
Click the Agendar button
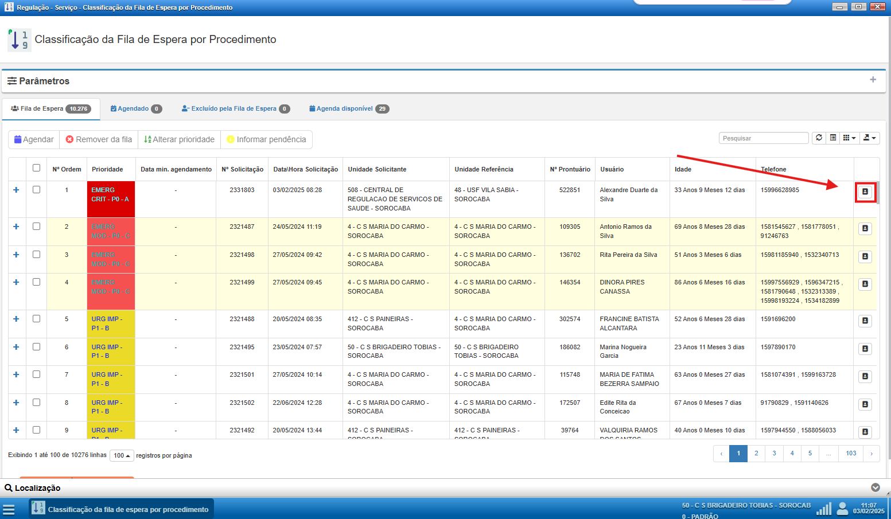(x=34, y=139)
